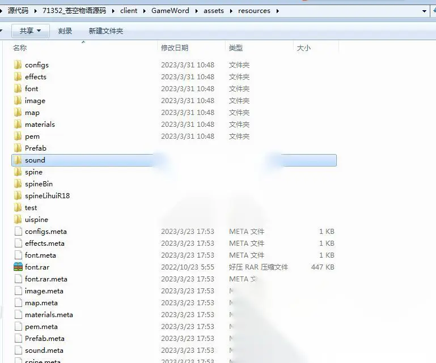The height and width of the screenshot is (363, 436).
Task: Sort by 名称 column header
Action: (x=20, y=48)
